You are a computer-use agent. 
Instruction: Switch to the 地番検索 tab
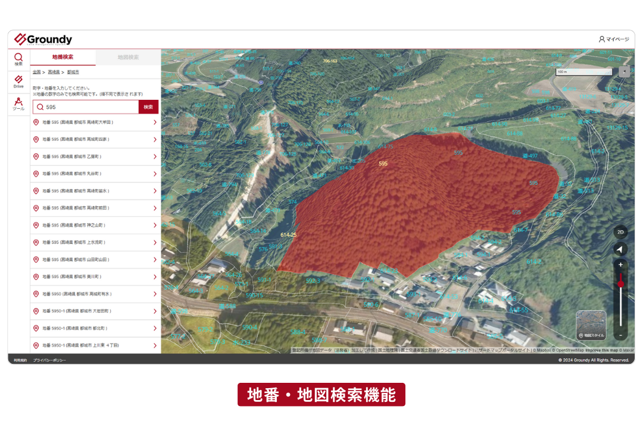click(x=63, y=57)
